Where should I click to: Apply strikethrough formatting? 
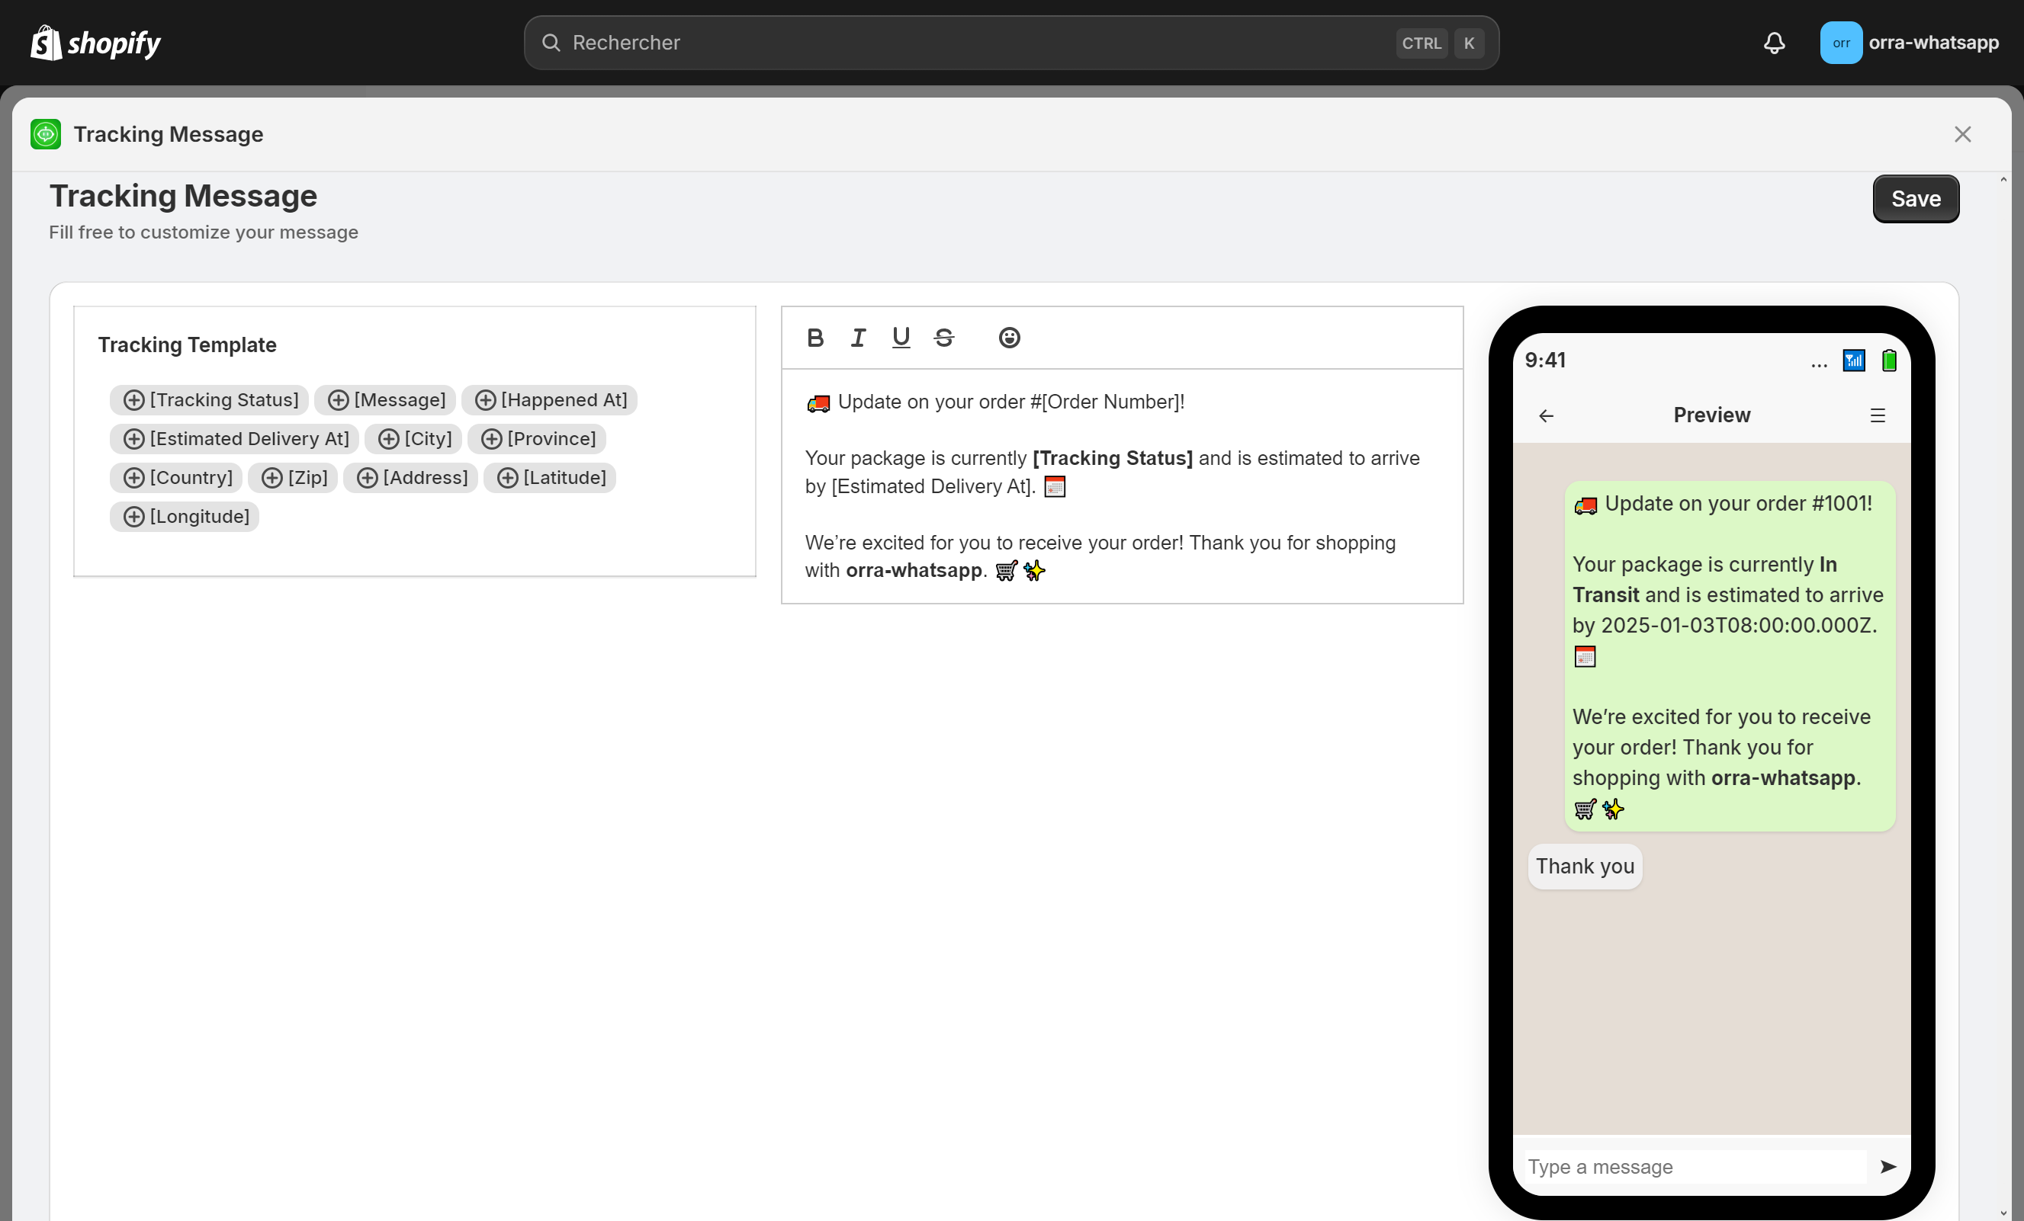pos(944,338)
